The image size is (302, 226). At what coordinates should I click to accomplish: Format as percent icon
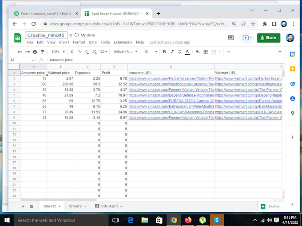pos(79,51)
